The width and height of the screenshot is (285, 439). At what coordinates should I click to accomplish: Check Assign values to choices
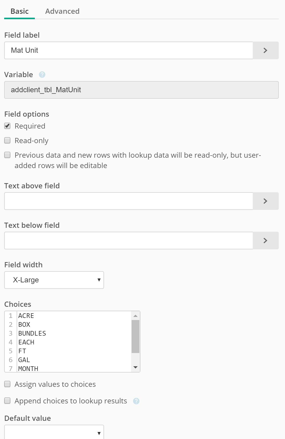click(x=7, y=384)
